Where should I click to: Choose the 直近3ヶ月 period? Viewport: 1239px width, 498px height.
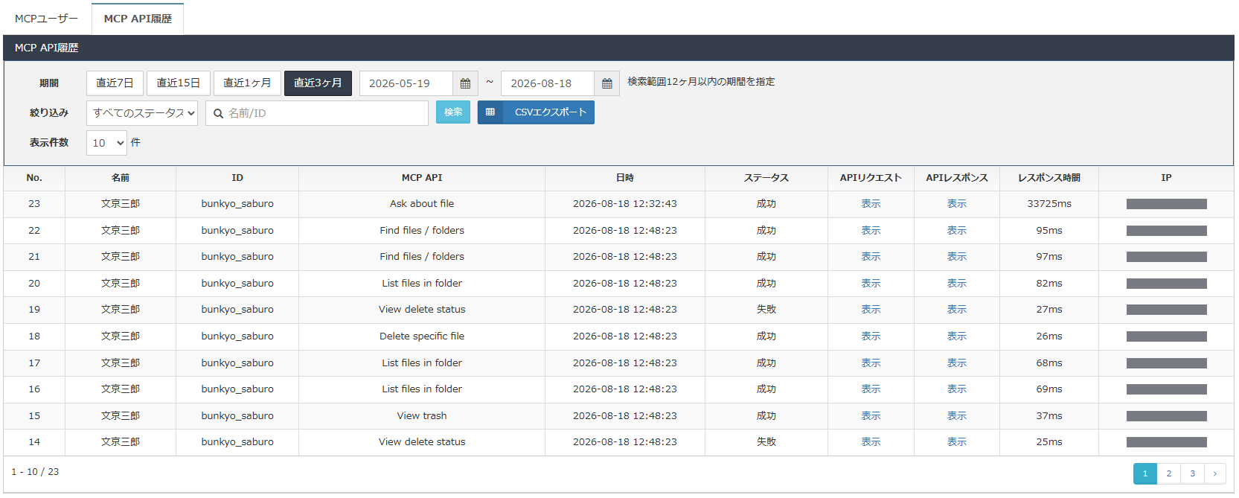(318, 83)
